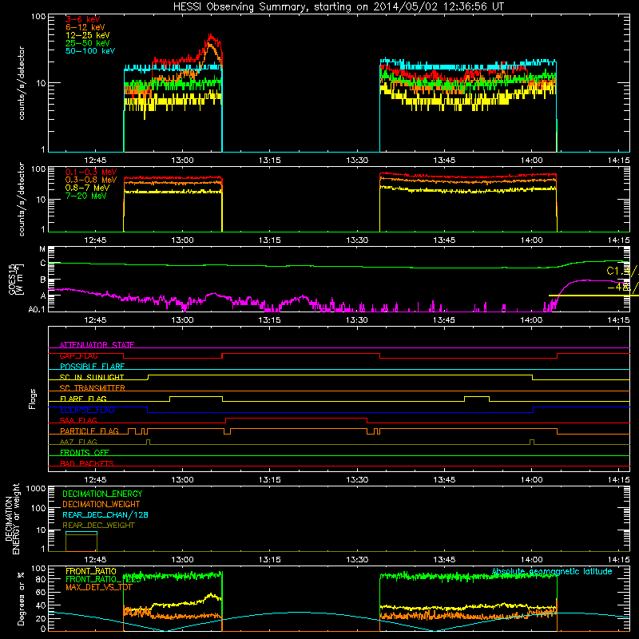Click 13:30 tick label under the GOES panel
This screenshot has width=639, height=639.
point(357,320)
